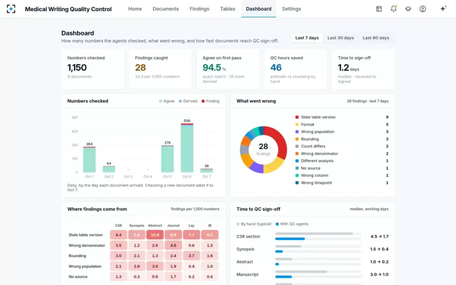Select the No source legend entry in What went wrong
The height and width of the screenshot is (285, 456).
pos(342,168)
